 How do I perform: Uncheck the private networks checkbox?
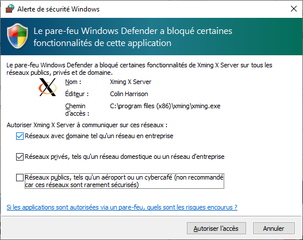pyautogui.click(x=20, y=157)
